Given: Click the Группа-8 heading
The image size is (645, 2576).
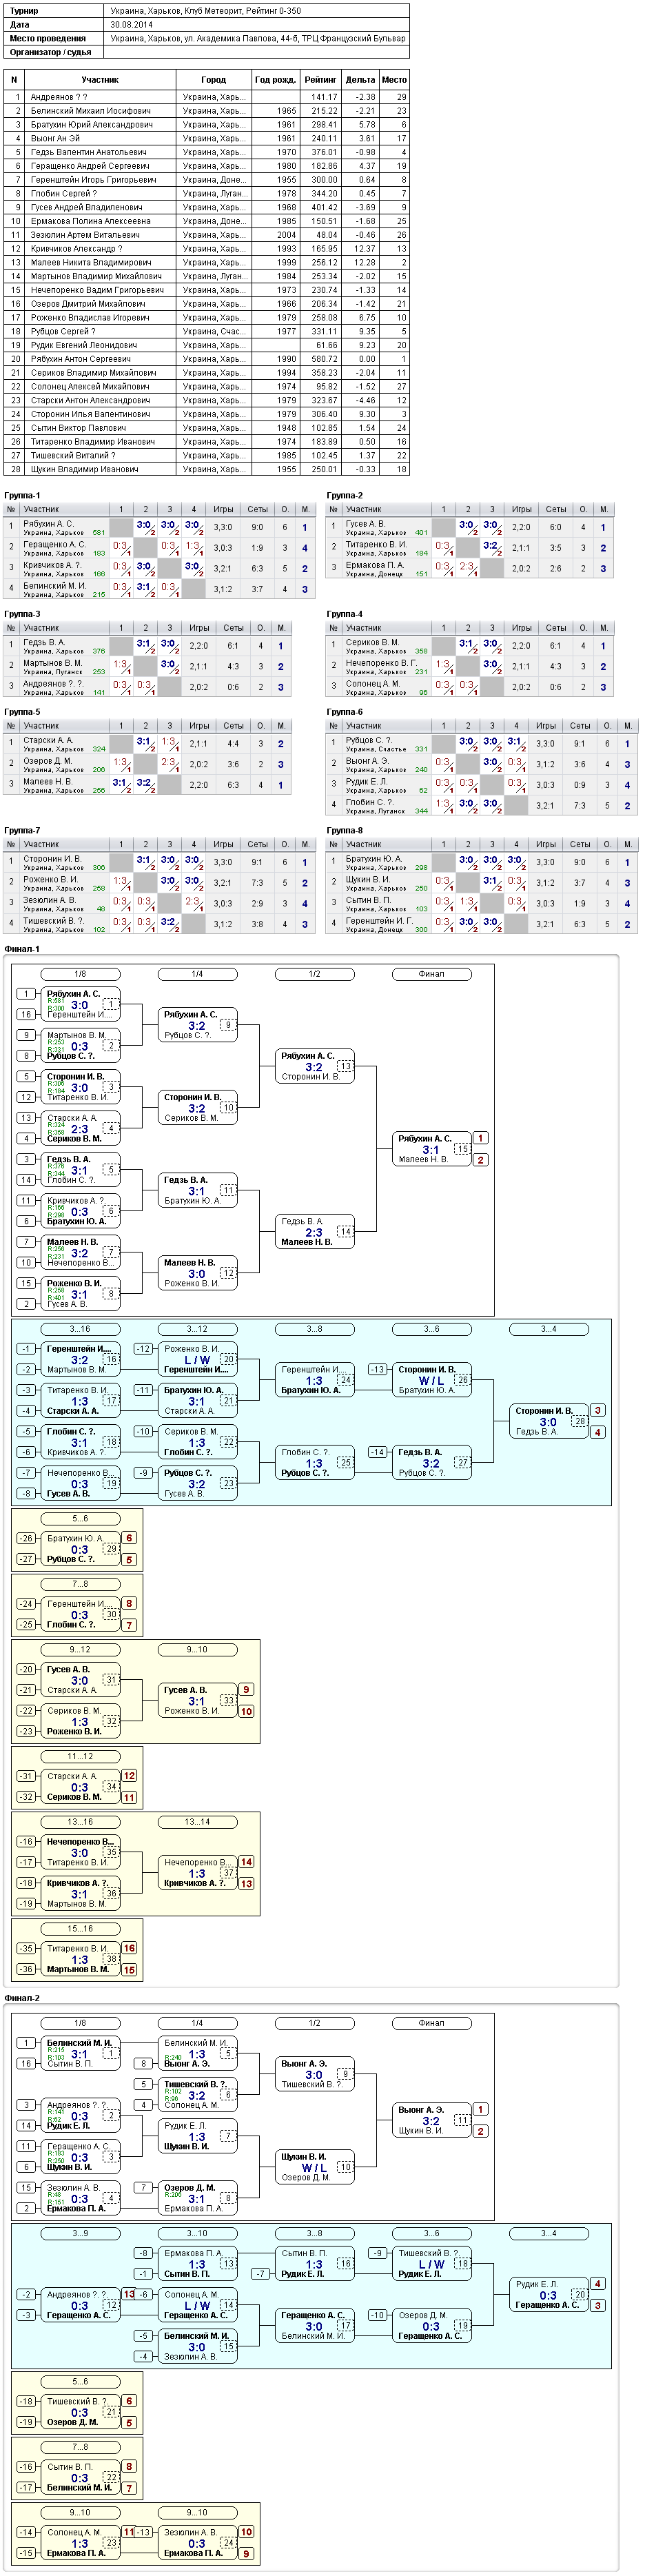Looking at the screenshot, I should tap(345, 830).
